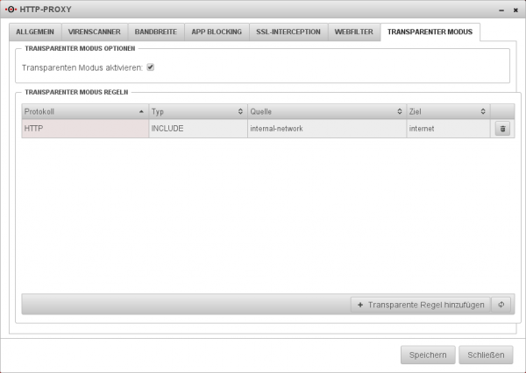Sort rules by the Protokoll column
This screenshot has height=373, width=526.
[x=84, y=111]
